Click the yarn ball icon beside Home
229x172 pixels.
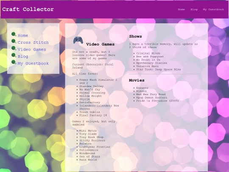point(14,34)
